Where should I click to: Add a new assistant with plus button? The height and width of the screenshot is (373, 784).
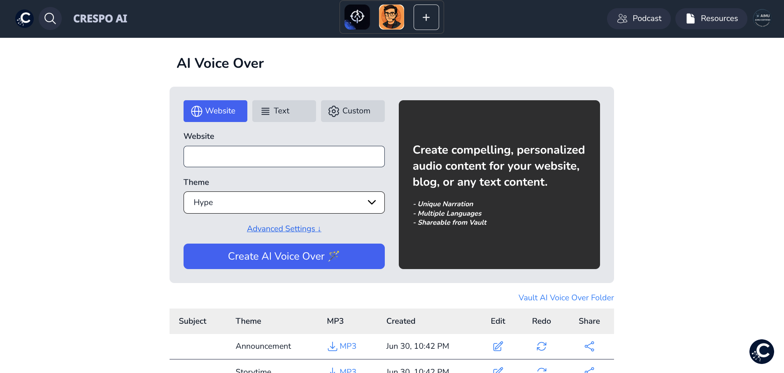pos(426,17)
